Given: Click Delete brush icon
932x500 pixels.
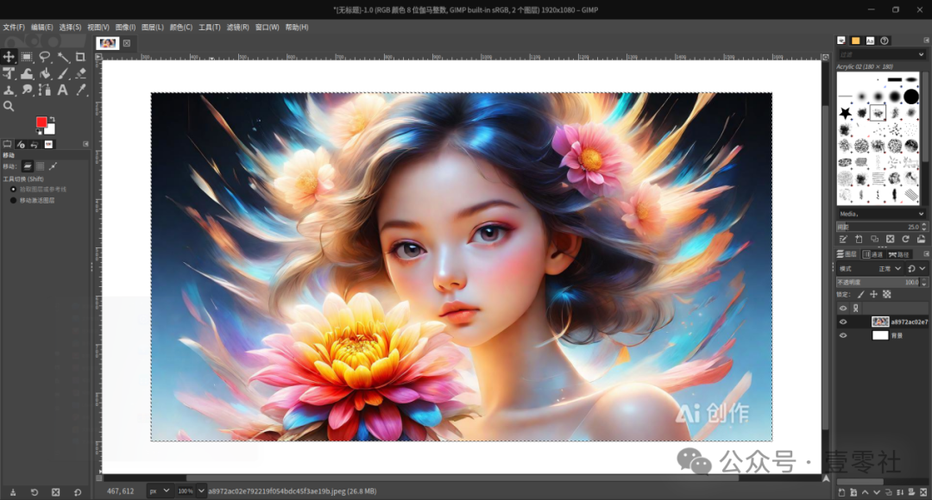Looking at the screenshot, I should pyautogui.click(x=891, y=240).
